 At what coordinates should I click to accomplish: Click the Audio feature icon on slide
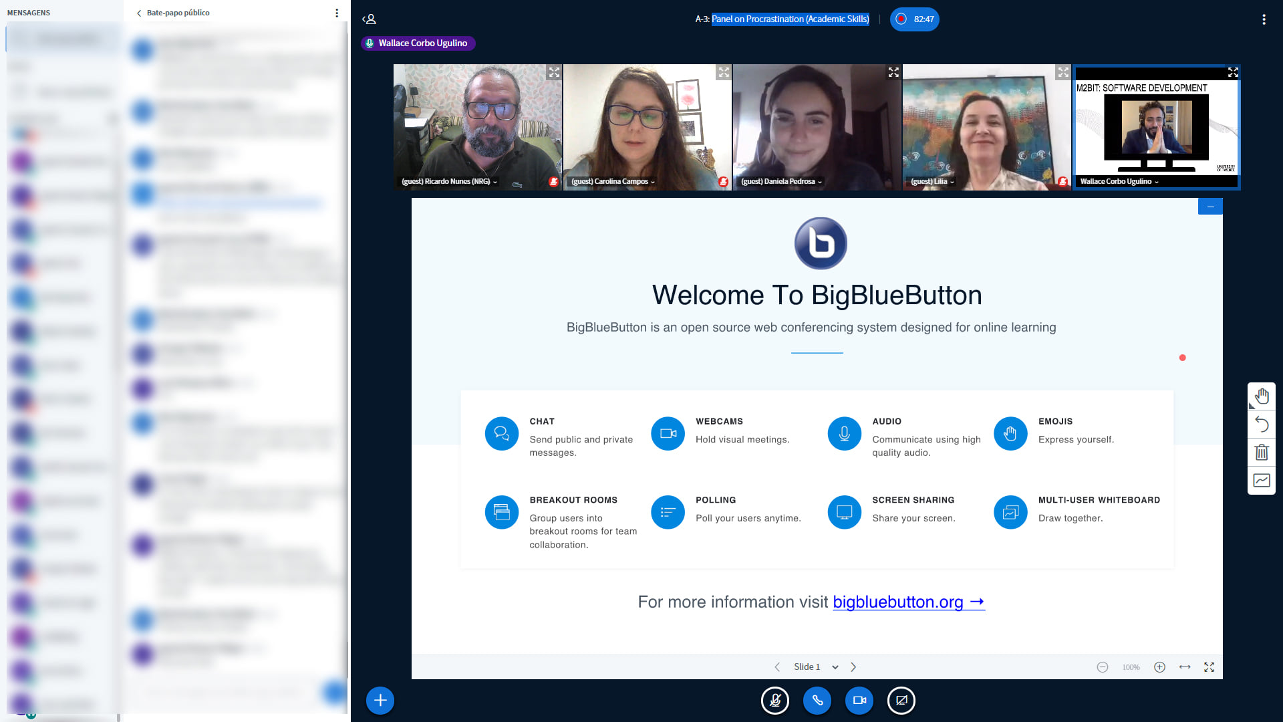click(x=845, y=434)
